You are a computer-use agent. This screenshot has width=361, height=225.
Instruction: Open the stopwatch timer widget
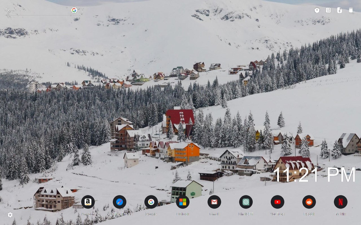tap(317, 10)
